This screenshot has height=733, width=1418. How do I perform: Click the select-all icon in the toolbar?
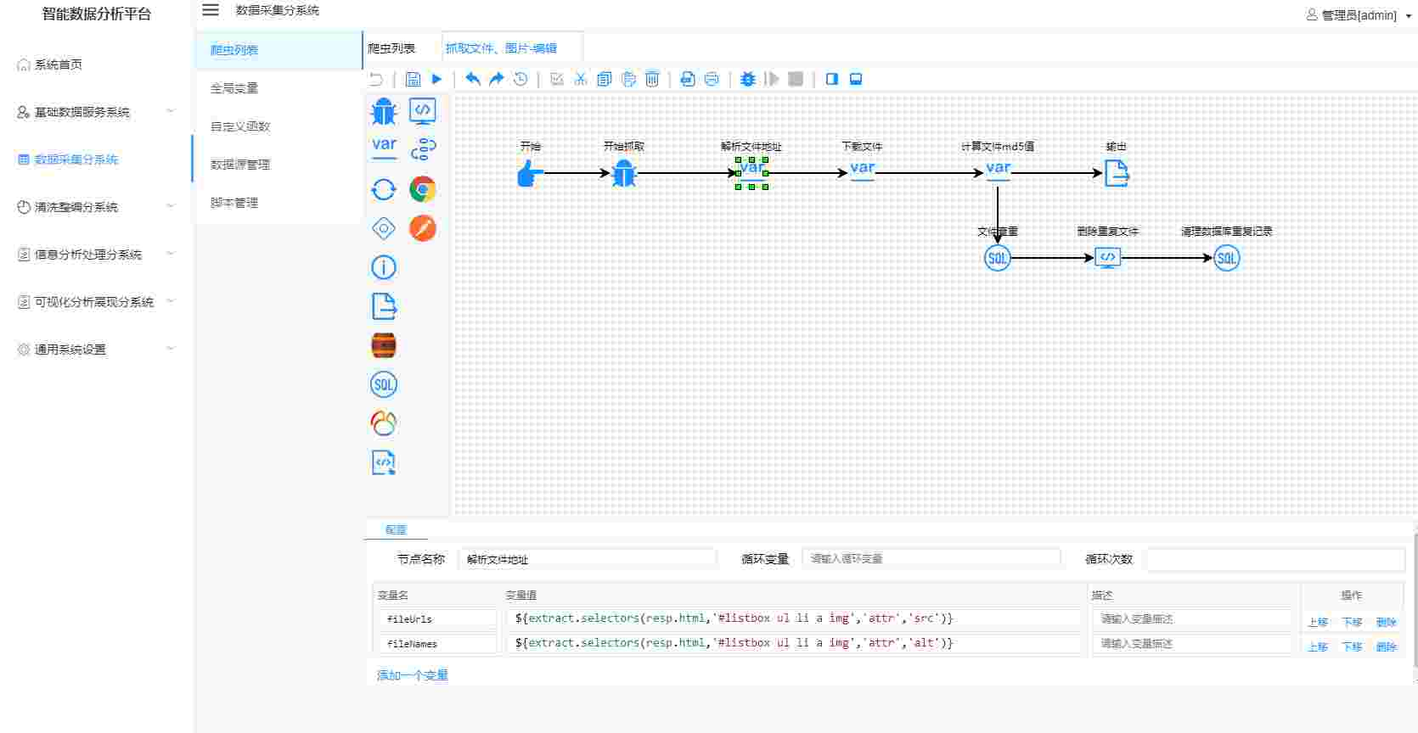point(557,79)
